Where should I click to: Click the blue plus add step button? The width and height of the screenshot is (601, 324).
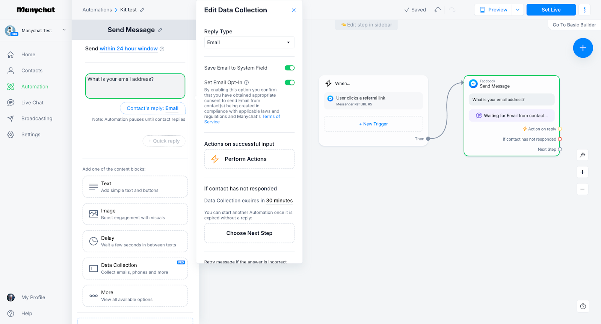pos(583,48)
